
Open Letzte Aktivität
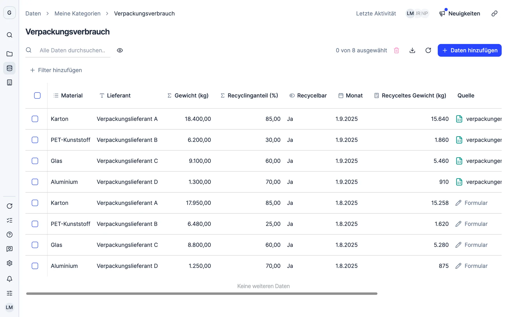coord(376,14)
